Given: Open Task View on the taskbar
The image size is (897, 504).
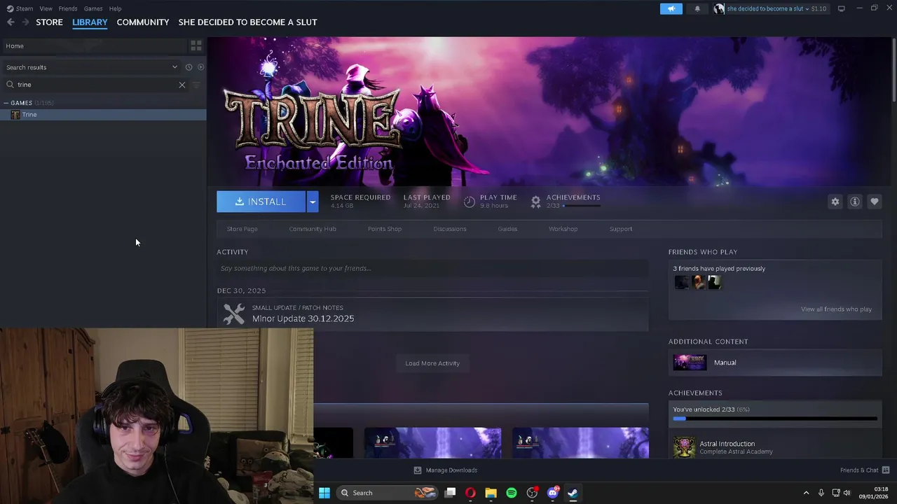Looking at the screenshot, I should pyautogui.click(x=450, y=493).
